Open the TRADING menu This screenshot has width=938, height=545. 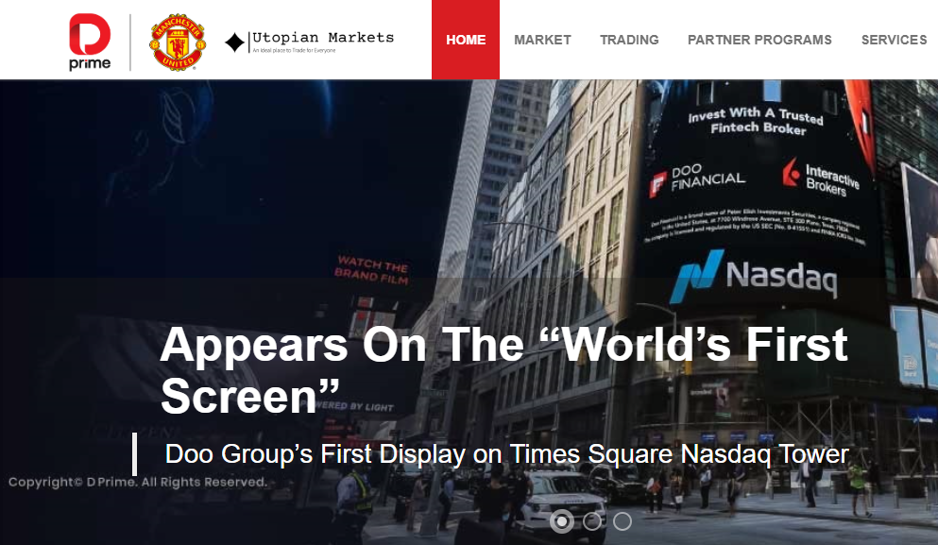click(629, 40)
